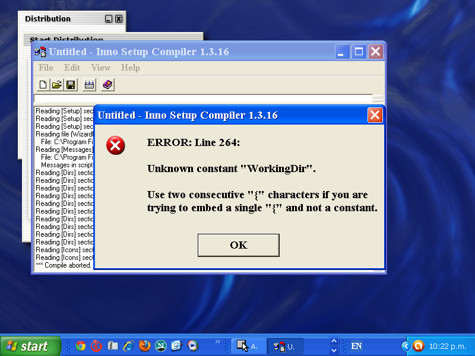Image resolution: width=475 pixels, height=356 pixels.
Task: Click the "Distribution" window title text
Action: (x=48, y=19)
